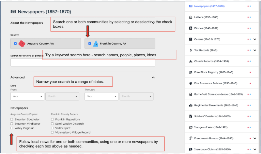Open the About the Newspapers link
Screen dimensions: 261x154
(27, 23)
